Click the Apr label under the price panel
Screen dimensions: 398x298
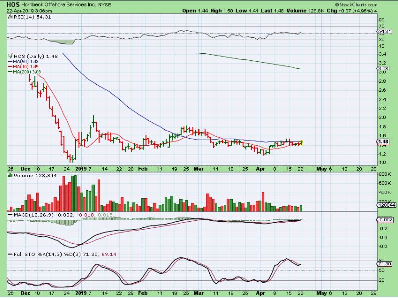261,169
